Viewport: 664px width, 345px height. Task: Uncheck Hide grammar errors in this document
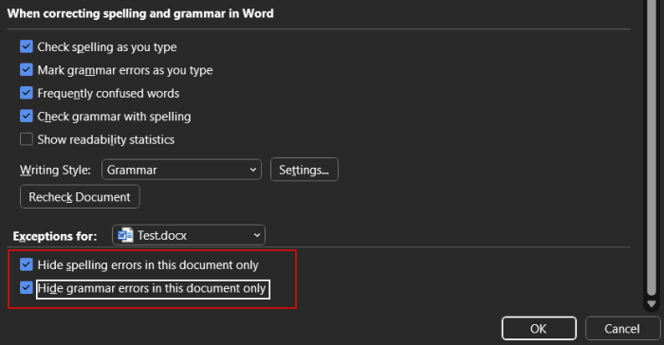point(27,288)
